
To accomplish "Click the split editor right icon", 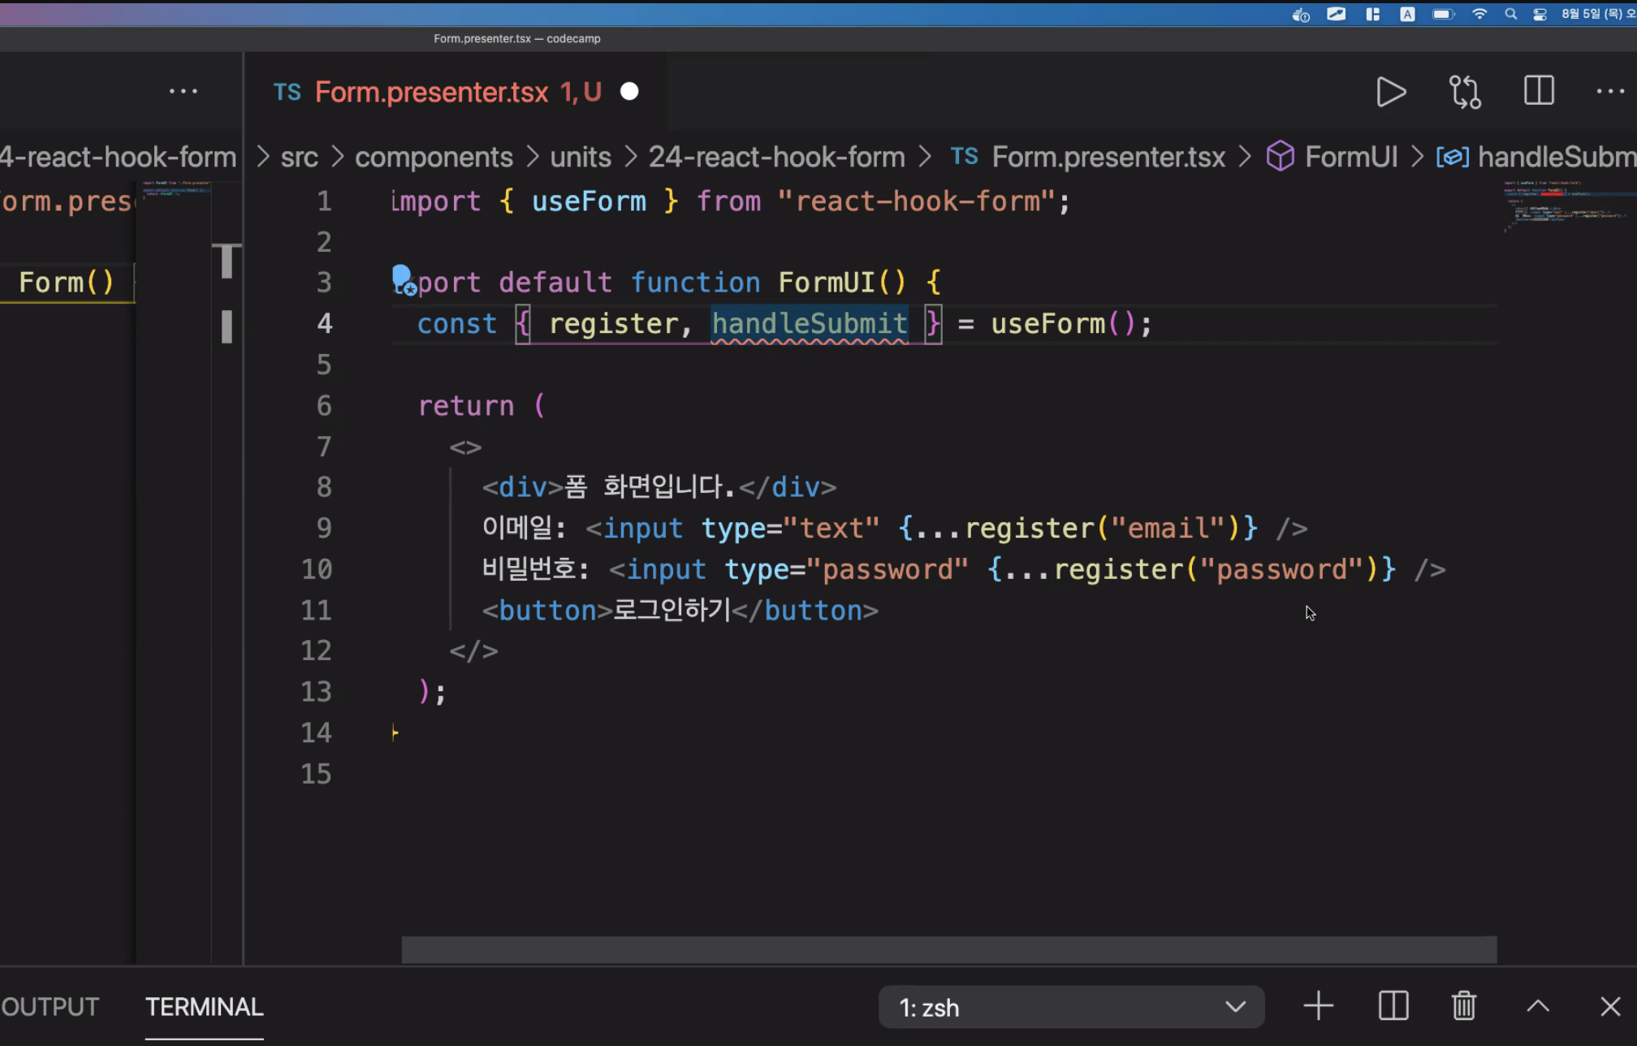I will (x=1538, y=91).
